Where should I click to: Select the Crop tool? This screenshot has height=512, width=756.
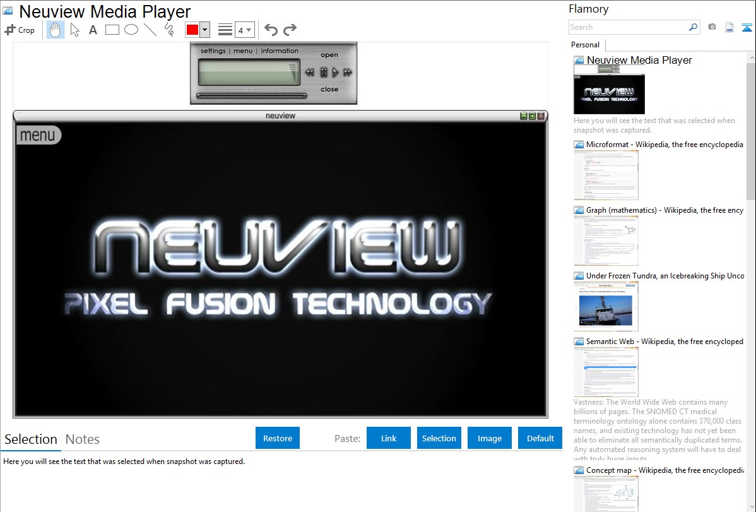point(20,30)
